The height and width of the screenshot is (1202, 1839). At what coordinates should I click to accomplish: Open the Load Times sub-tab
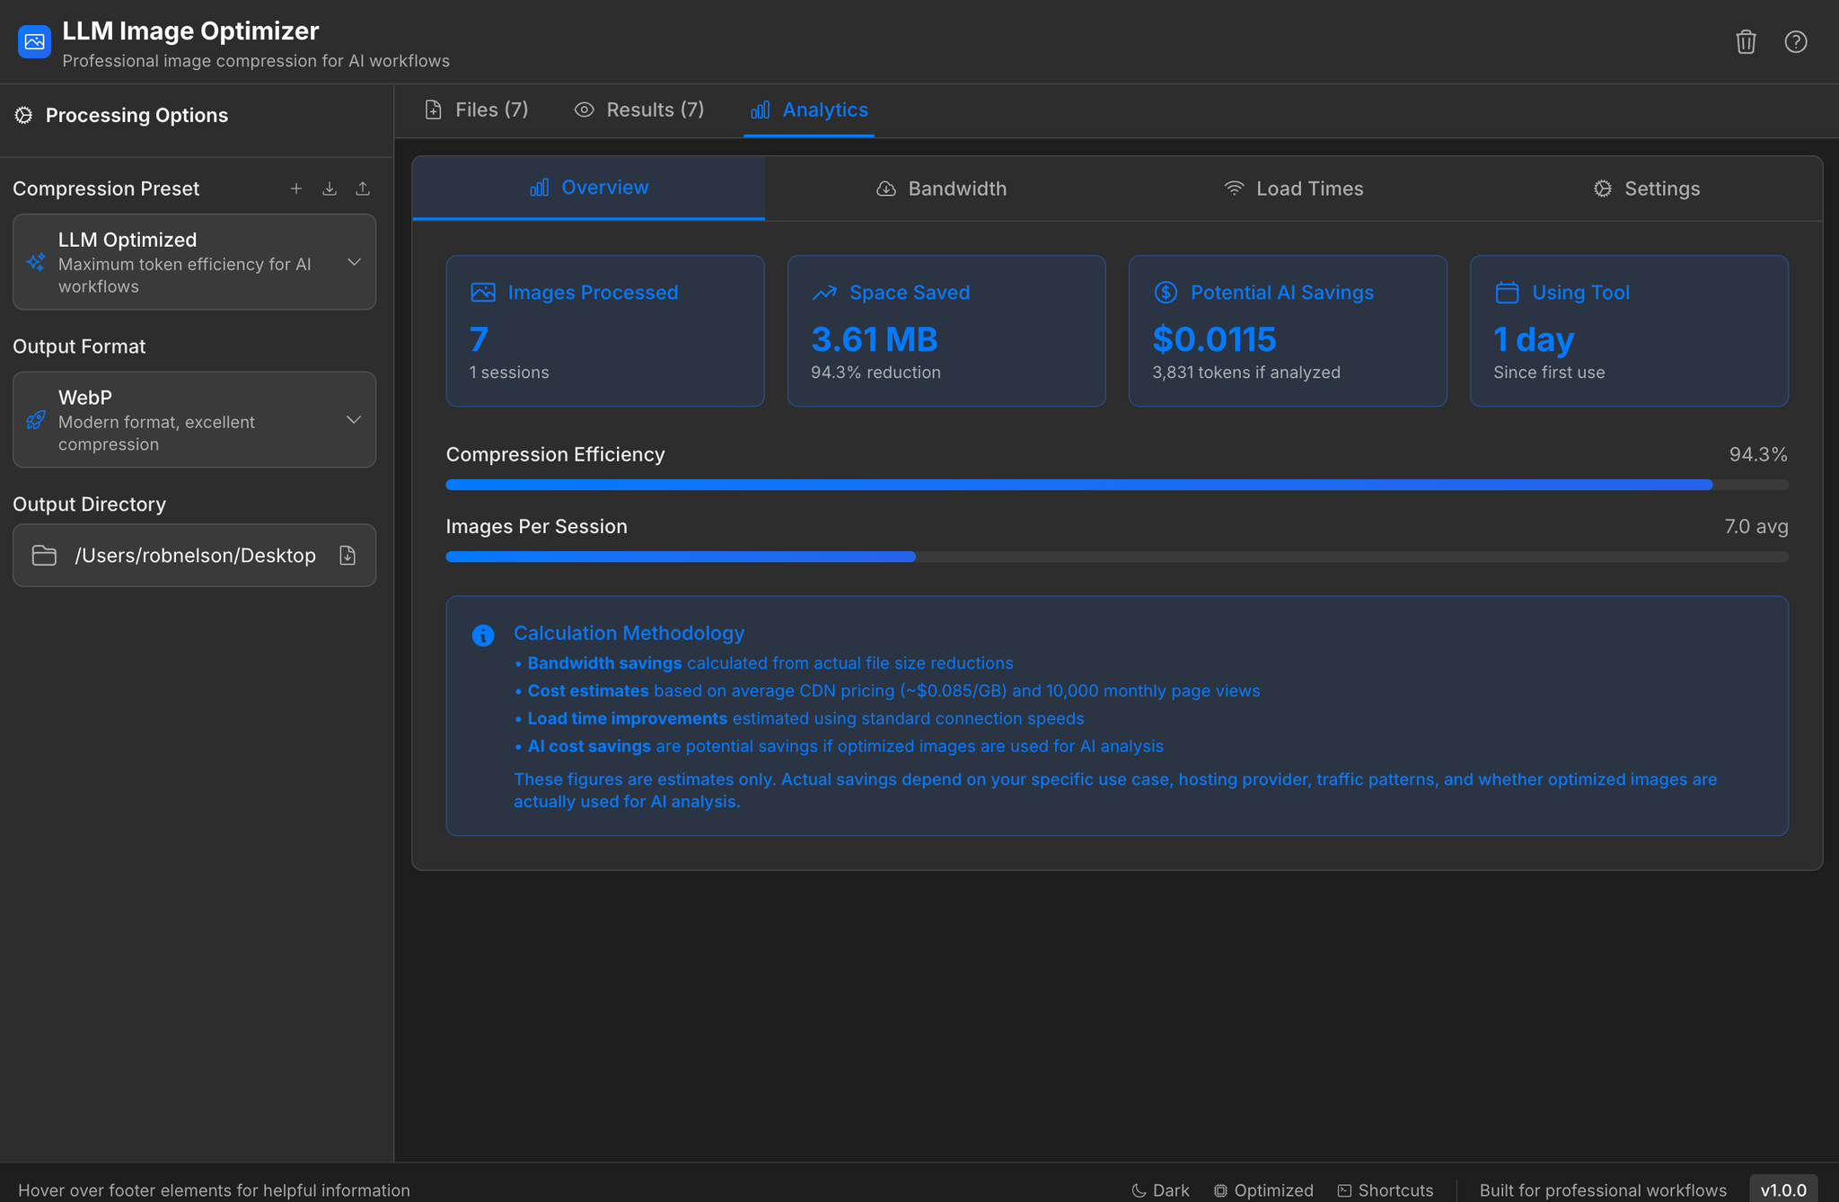point(1294,189)
